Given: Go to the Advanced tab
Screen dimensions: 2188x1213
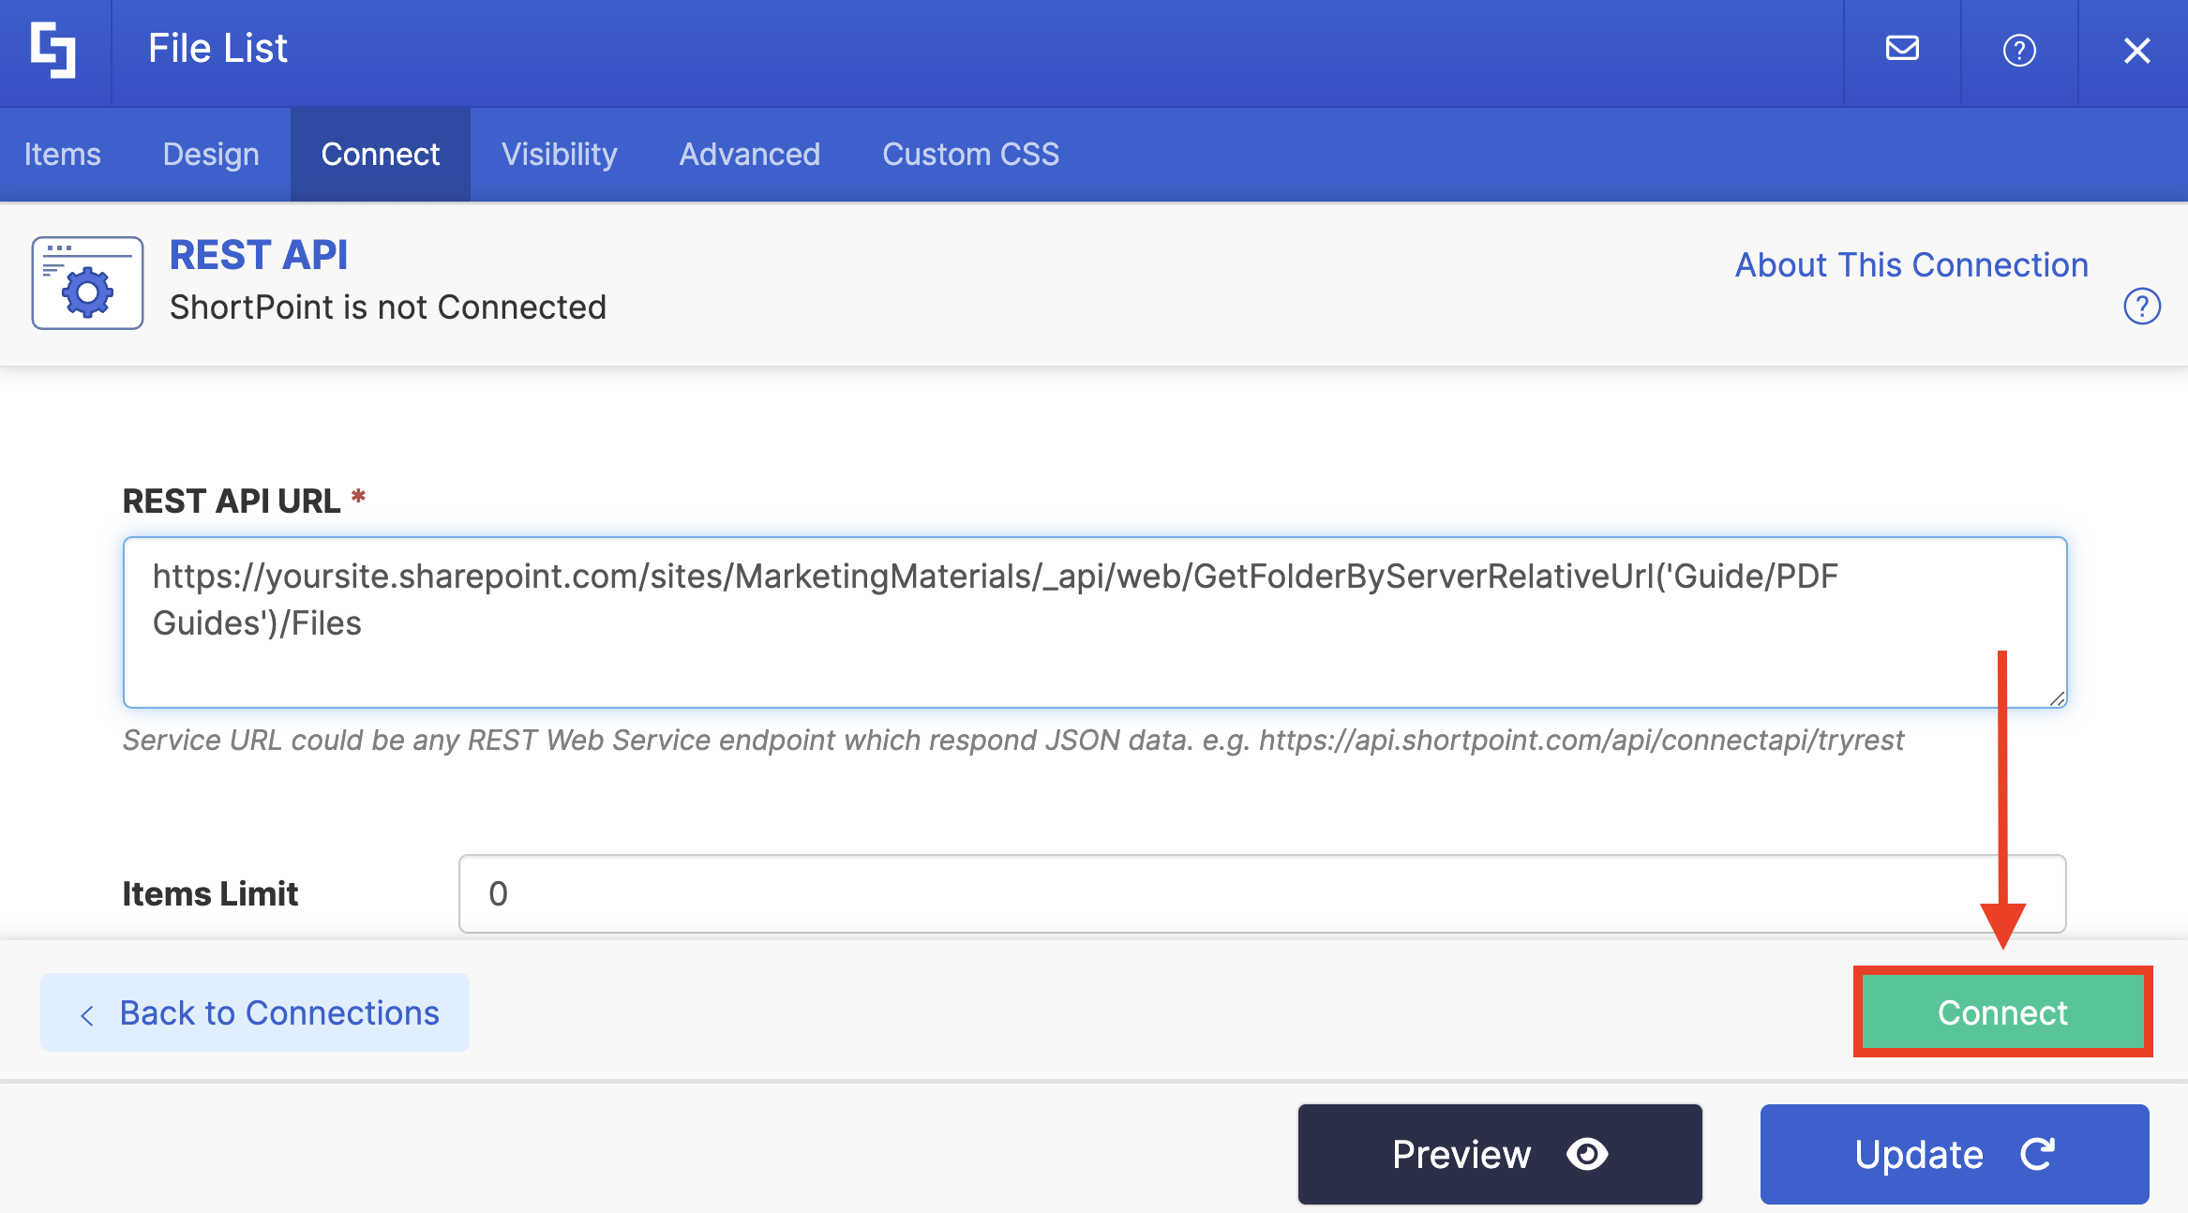Looking at the screenshot, I should point(749,154).
